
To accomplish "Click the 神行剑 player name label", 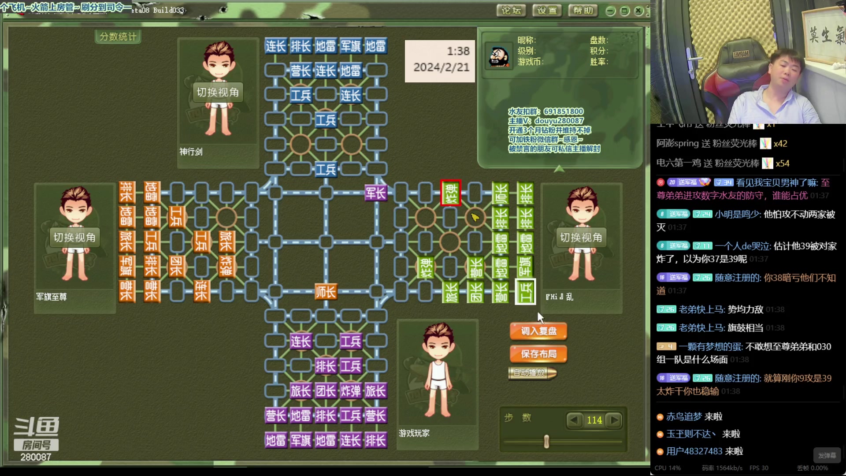I will [191, 152].
